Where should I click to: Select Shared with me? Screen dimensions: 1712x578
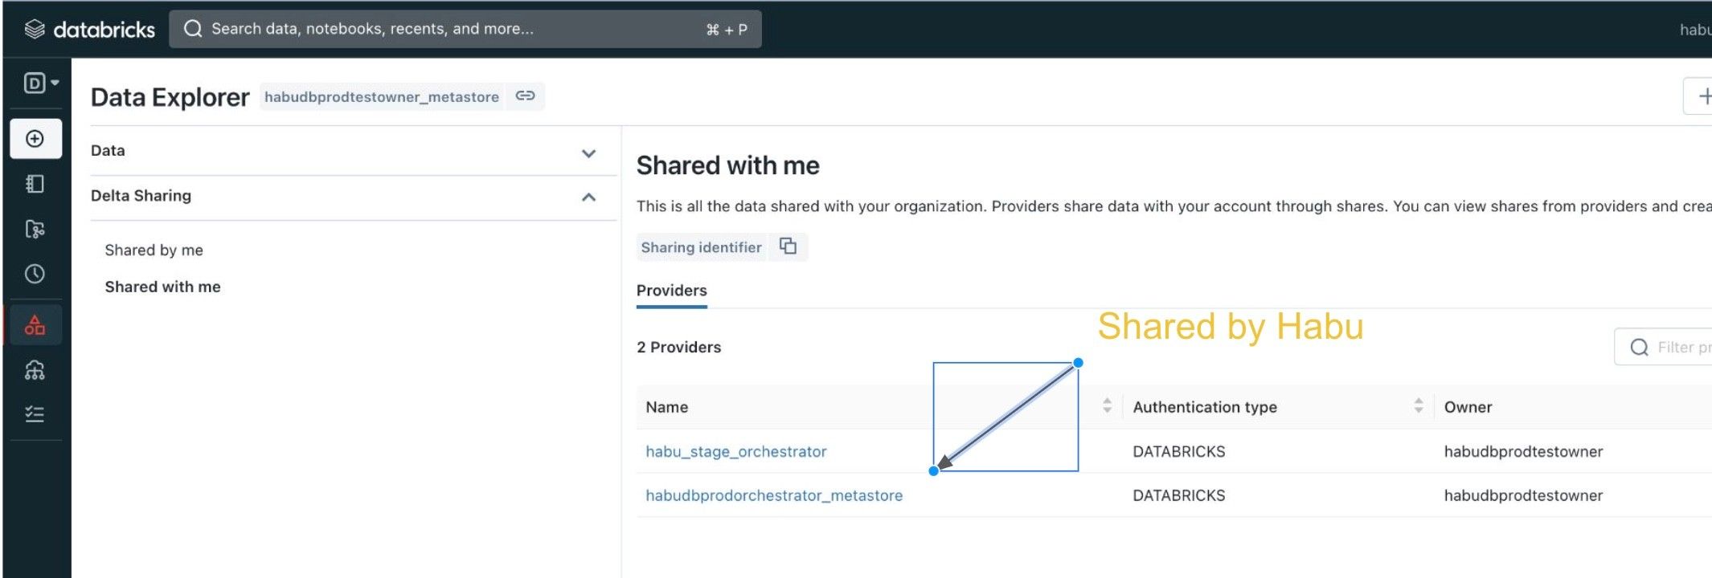(x=162, y=287)
